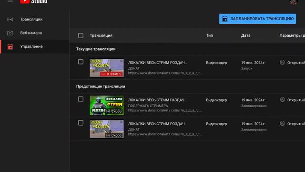Check the box for the ПОДЕРЖАТЬ СТРИМЕРА stream

tap(81, 99)
